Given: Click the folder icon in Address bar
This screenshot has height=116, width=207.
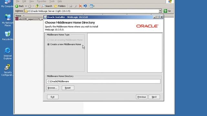Looking at the screenshot, I should pos(27,11).
